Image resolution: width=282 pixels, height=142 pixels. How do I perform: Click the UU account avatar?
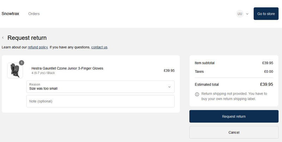[x=240, y=14]
